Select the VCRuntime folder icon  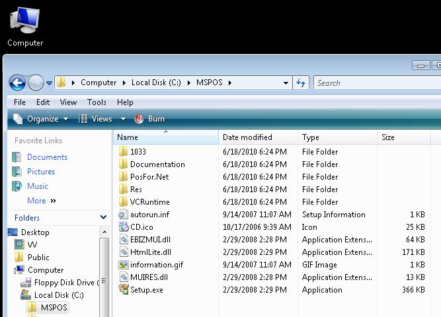(x=123, y=202)
